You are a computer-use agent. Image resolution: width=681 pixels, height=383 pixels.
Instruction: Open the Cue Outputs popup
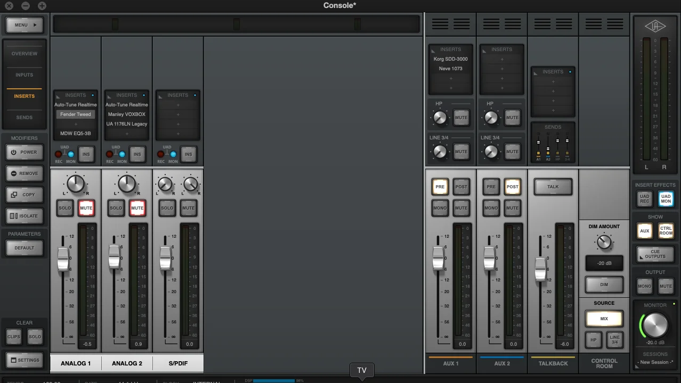coord(655,254)
